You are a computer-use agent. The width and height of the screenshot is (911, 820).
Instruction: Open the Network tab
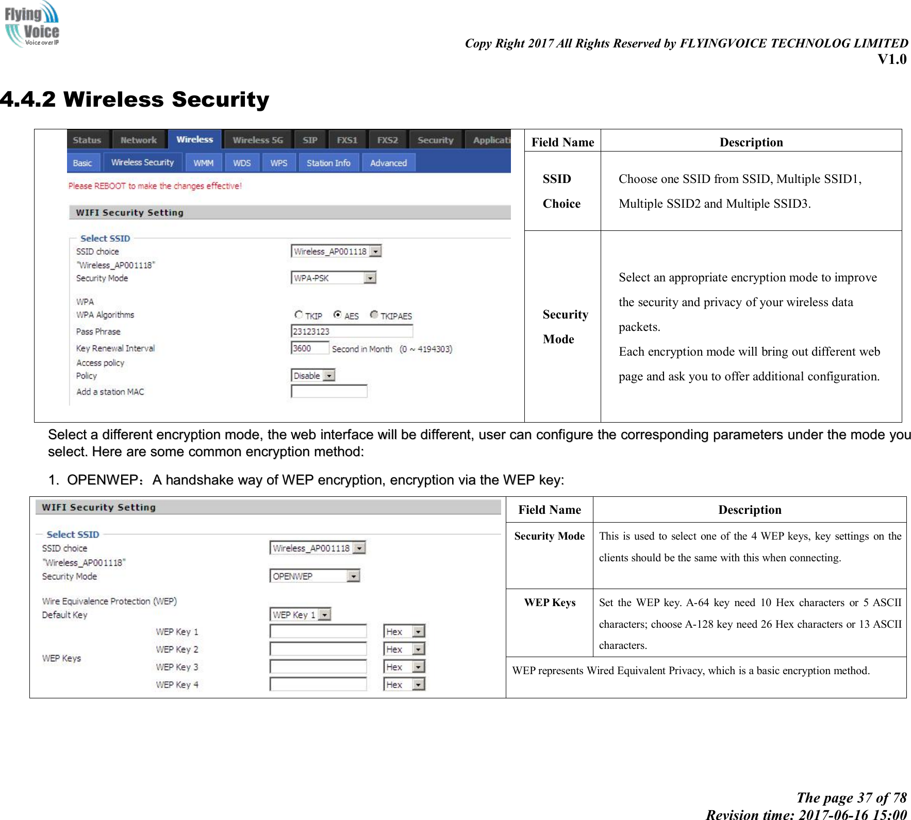pyautogui.click(x=138, y=140)
